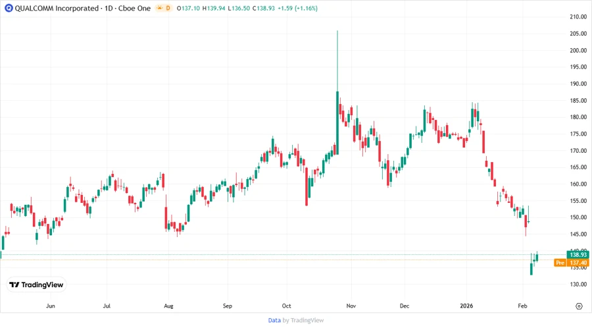Select the 180.00 price axis label
Viewport: 592px width, 328px height.
click(x=578, y=117)
